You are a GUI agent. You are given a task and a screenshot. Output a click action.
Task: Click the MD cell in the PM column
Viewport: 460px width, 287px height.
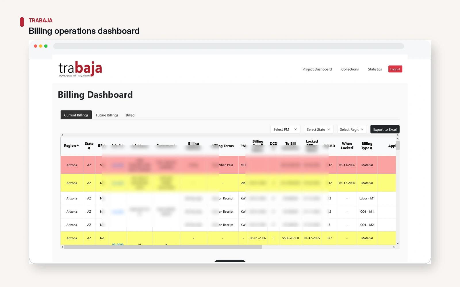(x=243, y=165)
